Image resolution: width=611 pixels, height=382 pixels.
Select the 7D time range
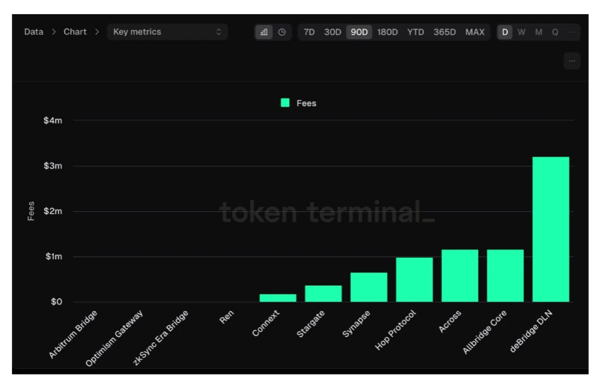coord(309,32)
